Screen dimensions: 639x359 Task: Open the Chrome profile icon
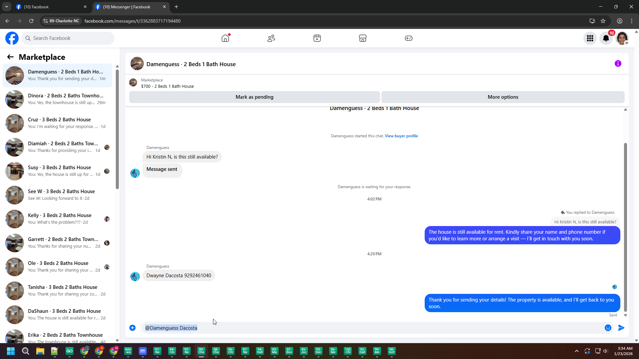point(620,21)
